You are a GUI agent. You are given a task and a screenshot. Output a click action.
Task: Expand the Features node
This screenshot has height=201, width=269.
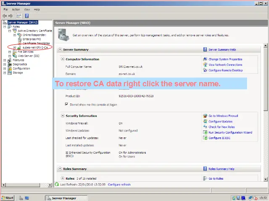tap(5, 60)
